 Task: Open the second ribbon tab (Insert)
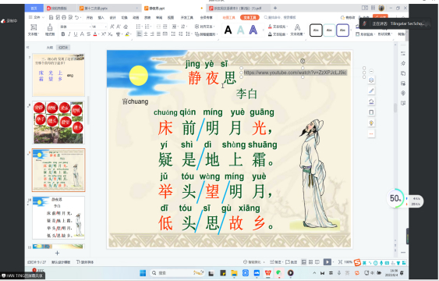101,18
